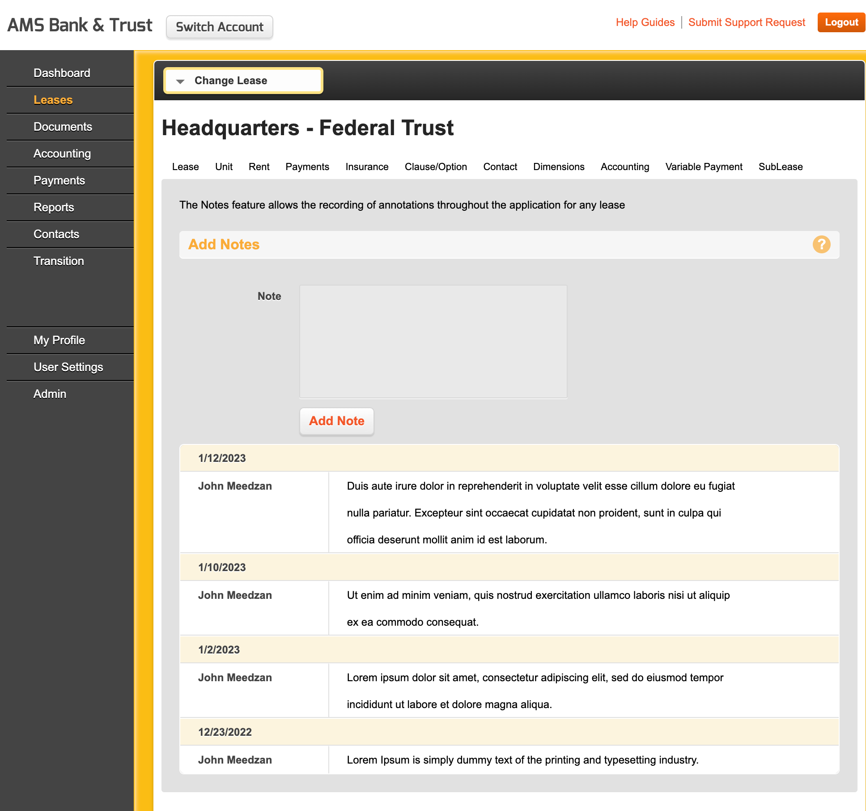The height and width of the screenshot is (811, 866).
Task: Click the Admin sidebar item
Action: point(50,394)
